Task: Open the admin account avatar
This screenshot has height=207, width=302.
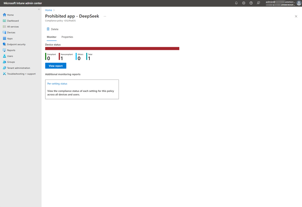Action: pos(299,3)
